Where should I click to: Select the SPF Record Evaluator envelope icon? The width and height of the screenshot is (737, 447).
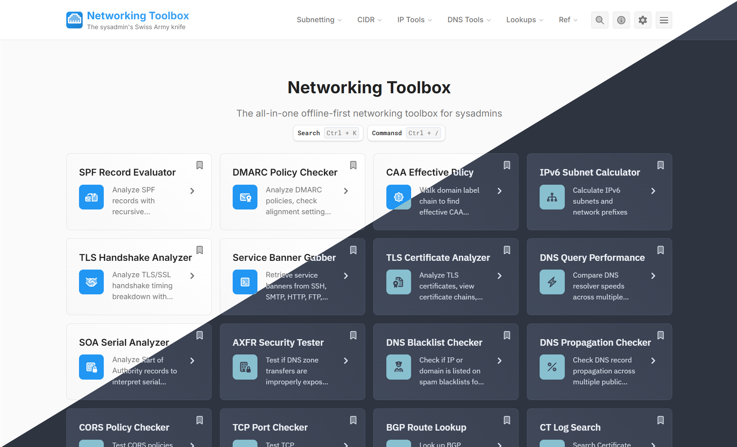pyautogui.click(x=91, y=197)
